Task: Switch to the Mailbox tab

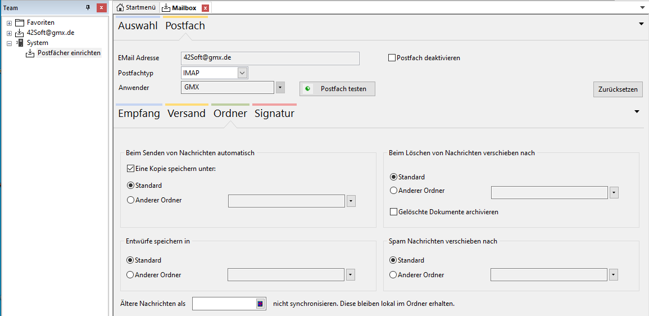Action: tap(185, 7)
